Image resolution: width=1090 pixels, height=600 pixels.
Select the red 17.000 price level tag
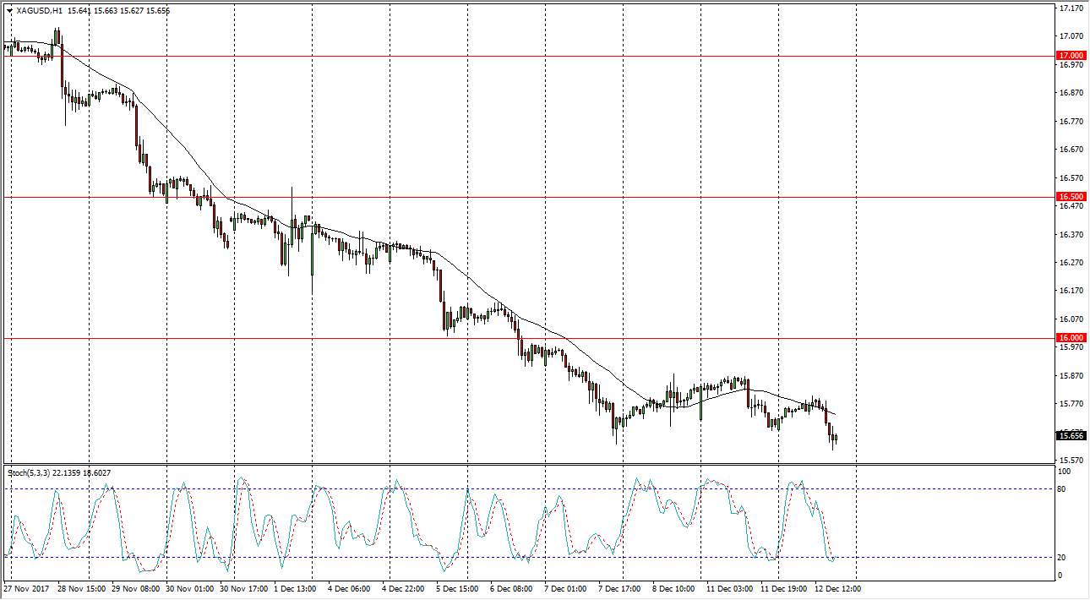tap(1071, 56)
